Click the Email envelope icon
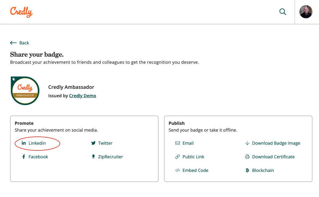 coord(178,143)
